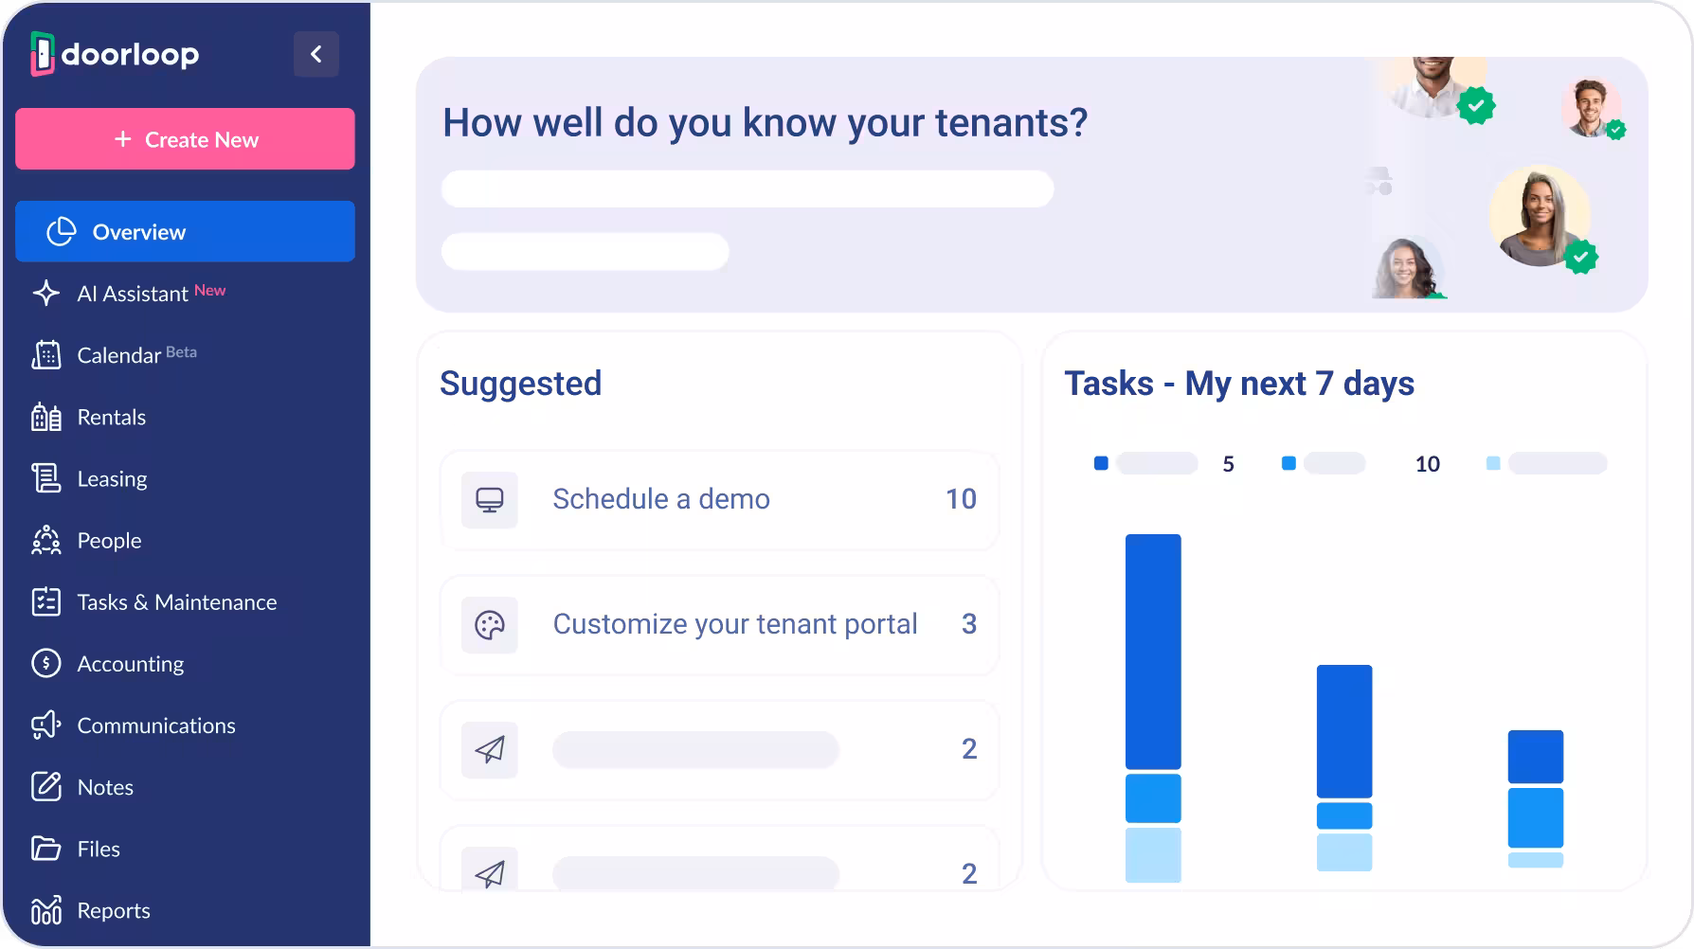The image size is (1694, 949).
Task: Click the blonde woman tenant avatar
Action: pyautogui.click(x=1539, y=217)
